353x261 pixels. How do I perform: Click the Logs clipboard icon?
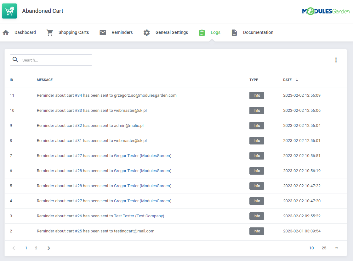(202, 33)
